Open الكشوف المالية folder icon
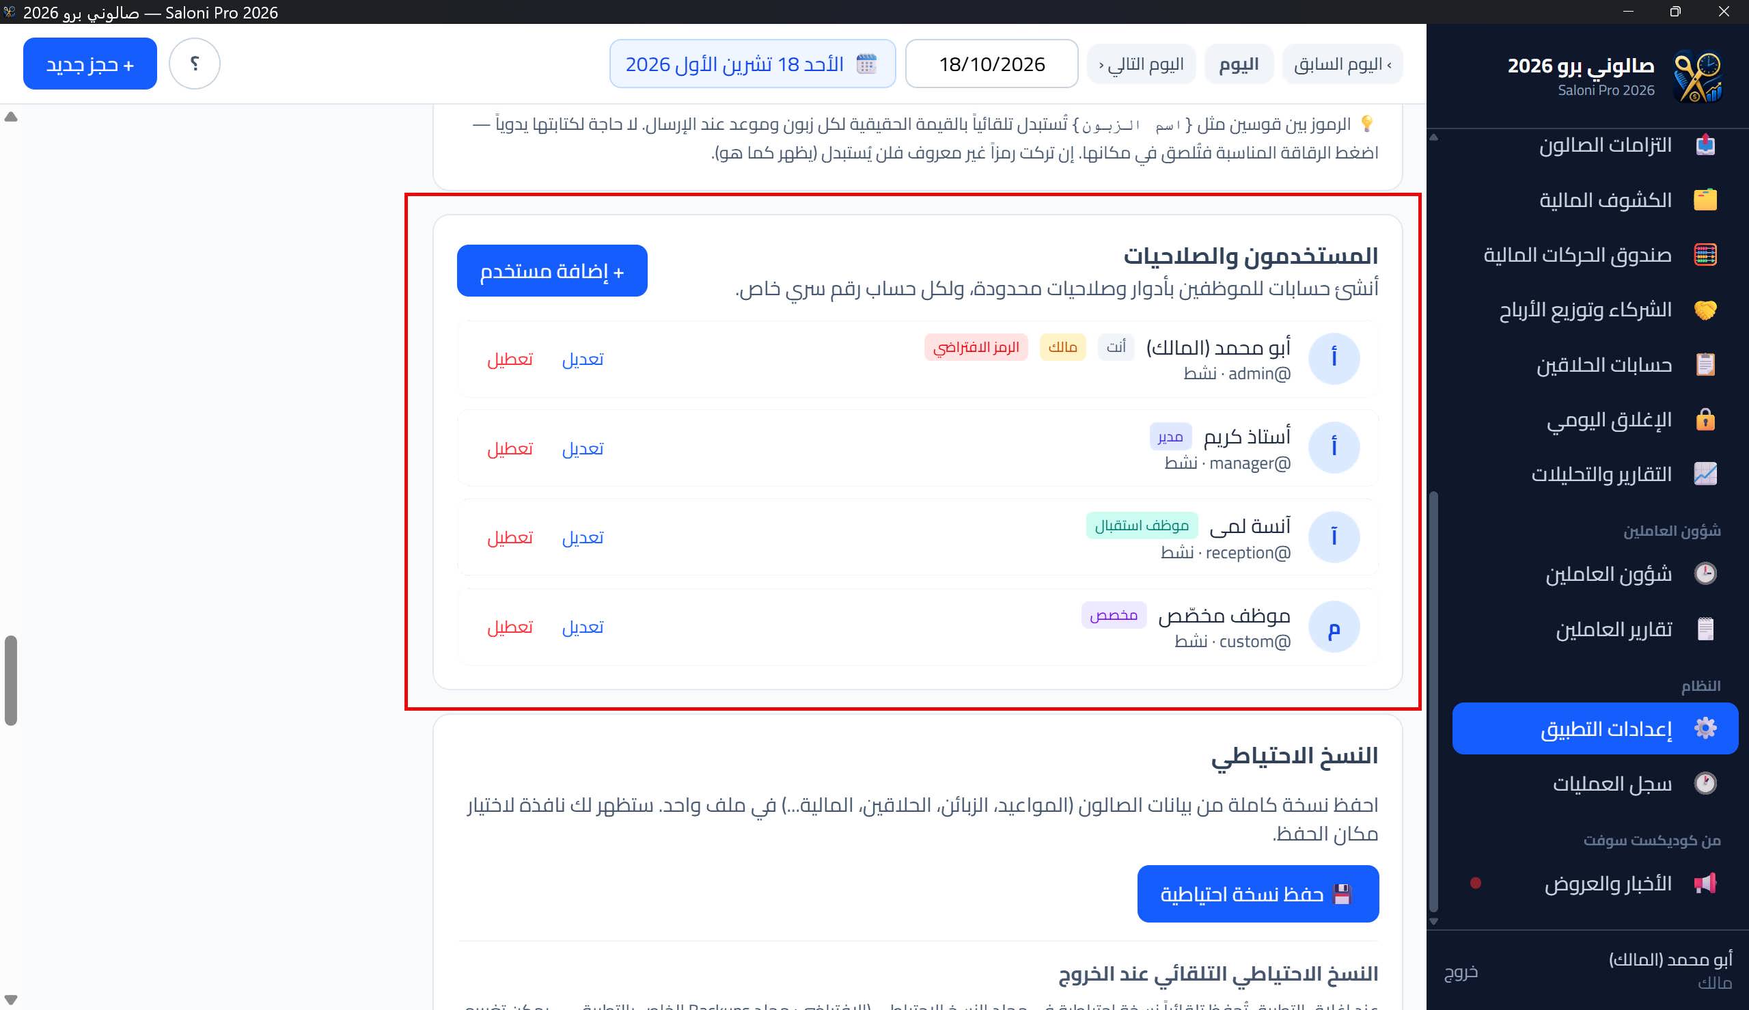 [x=1705, y=200]
